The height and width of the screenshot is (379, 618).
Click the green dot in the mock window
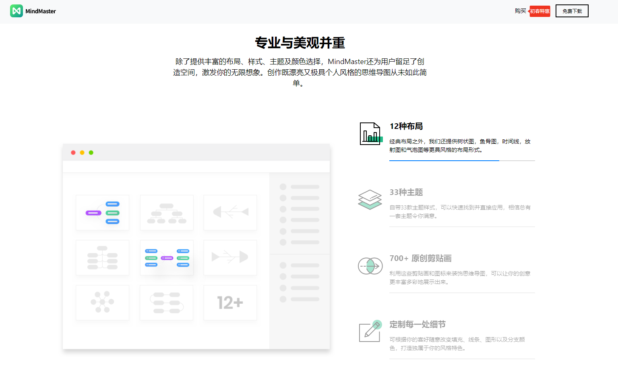point(91,153)
